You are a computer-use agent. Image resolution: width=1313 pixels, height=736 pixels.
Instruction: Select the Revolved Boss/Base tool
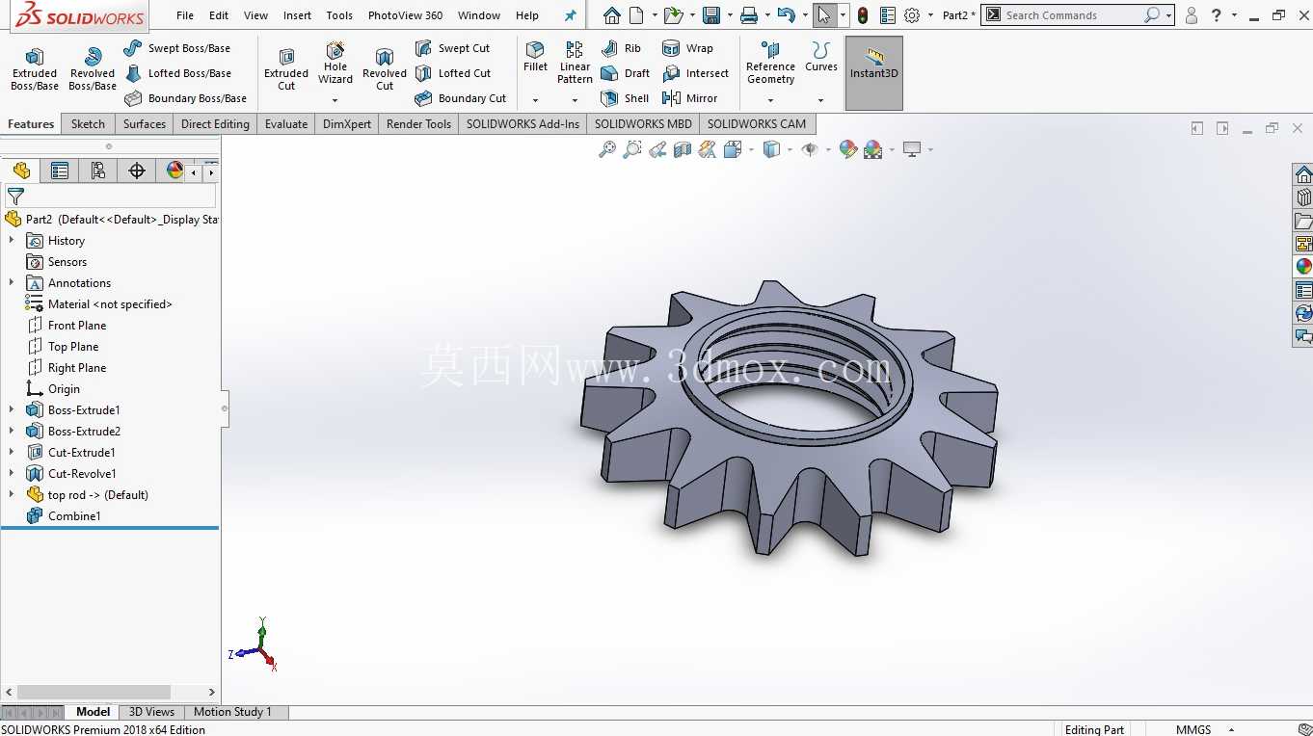(93, 69)
